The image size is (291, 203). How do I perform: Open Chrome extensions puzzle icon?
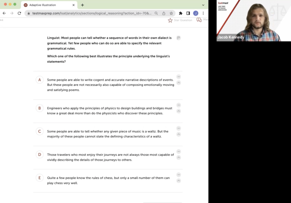click(180, 13)
